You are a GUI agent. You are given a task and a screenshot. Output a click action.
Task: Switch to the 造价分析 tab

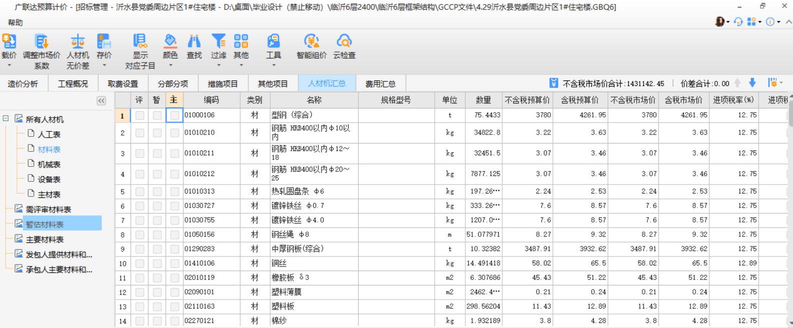pyautogui.click(x=23, y=83)
